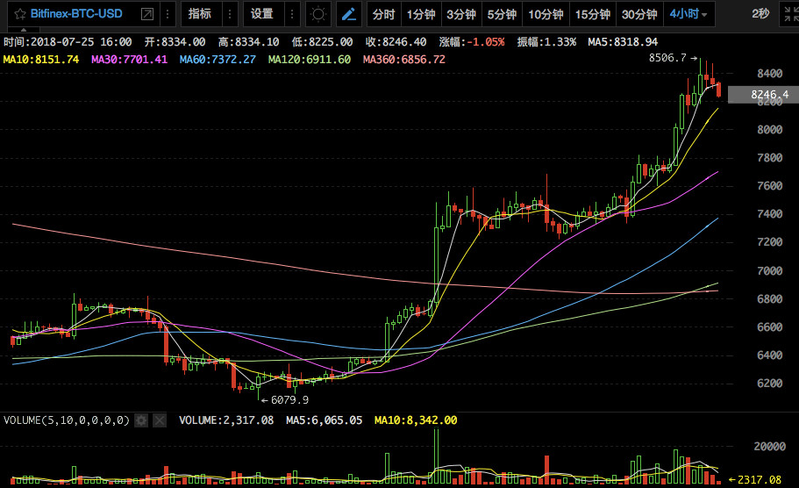Switch to the 5分钟 timeframe
799x488 pixels.
pyautogui.click(x=502, y=14)
